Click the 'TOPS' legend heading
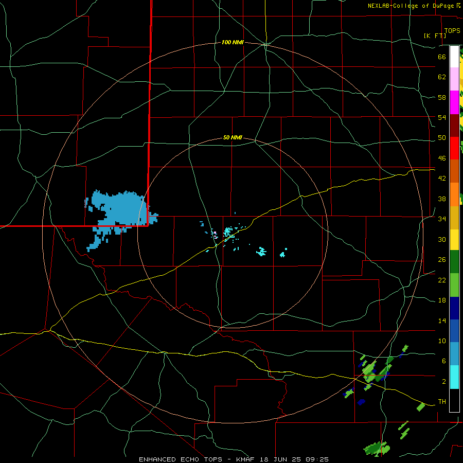 452,30
